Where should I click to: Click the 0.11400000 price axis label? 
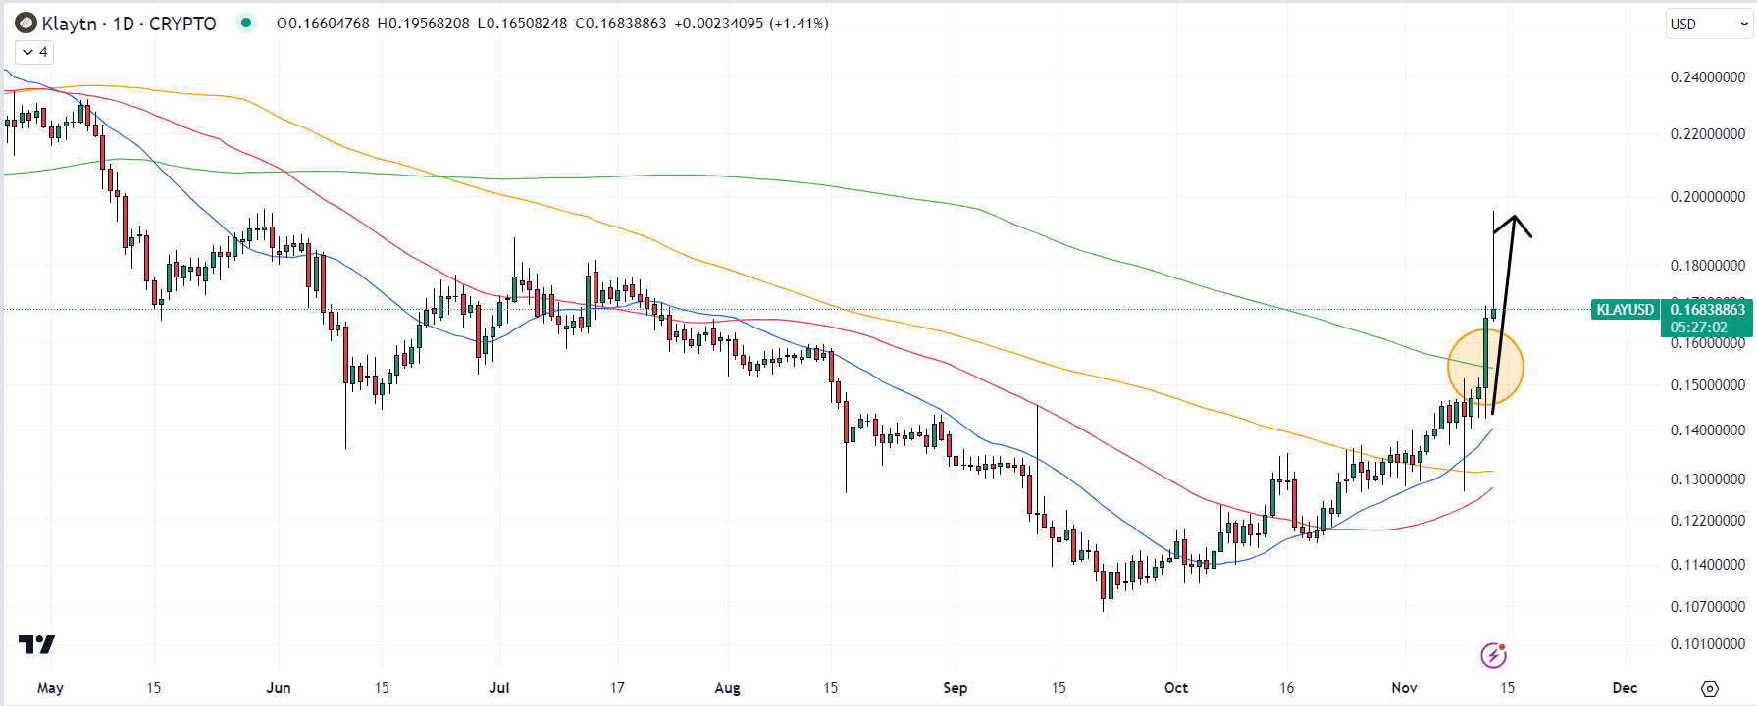click(x=1708, y=565)
